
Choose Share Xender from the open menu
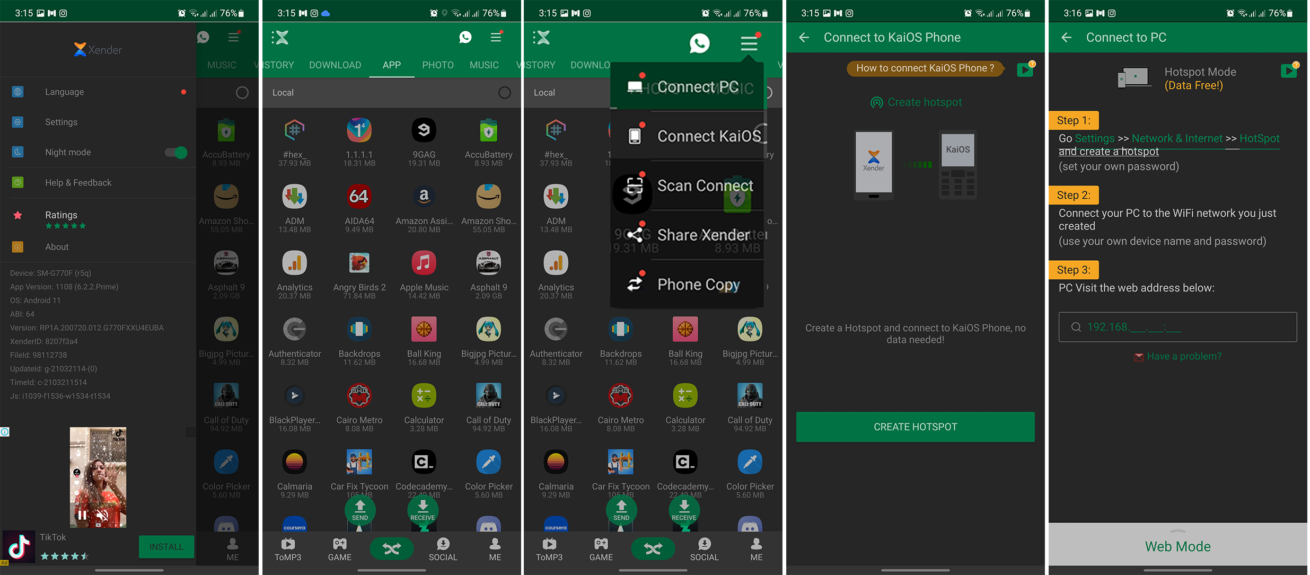(x=687, y=235)
